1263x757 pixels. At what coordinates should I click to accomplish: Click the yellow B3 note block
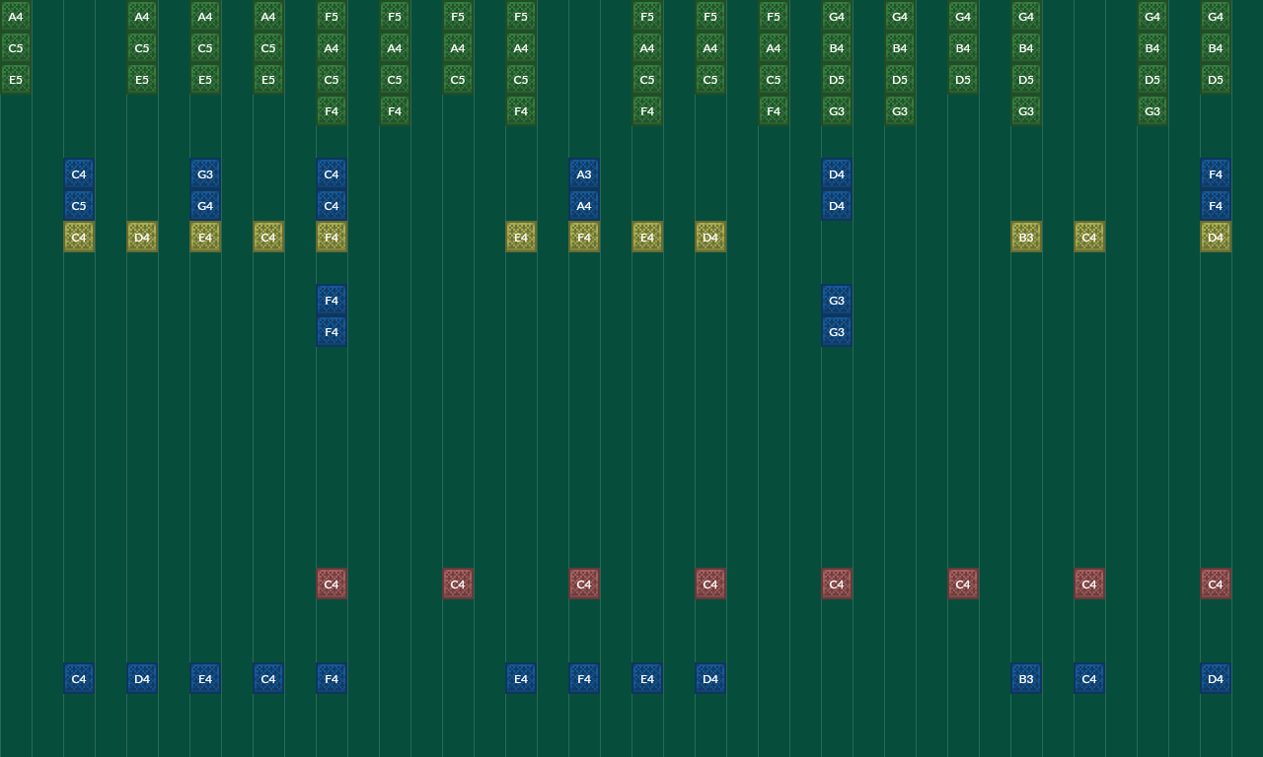coord(1026,237)
